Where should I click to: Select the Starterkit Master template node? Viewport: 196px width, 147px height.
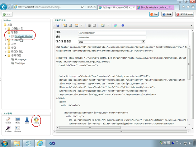tap(24, 36)
